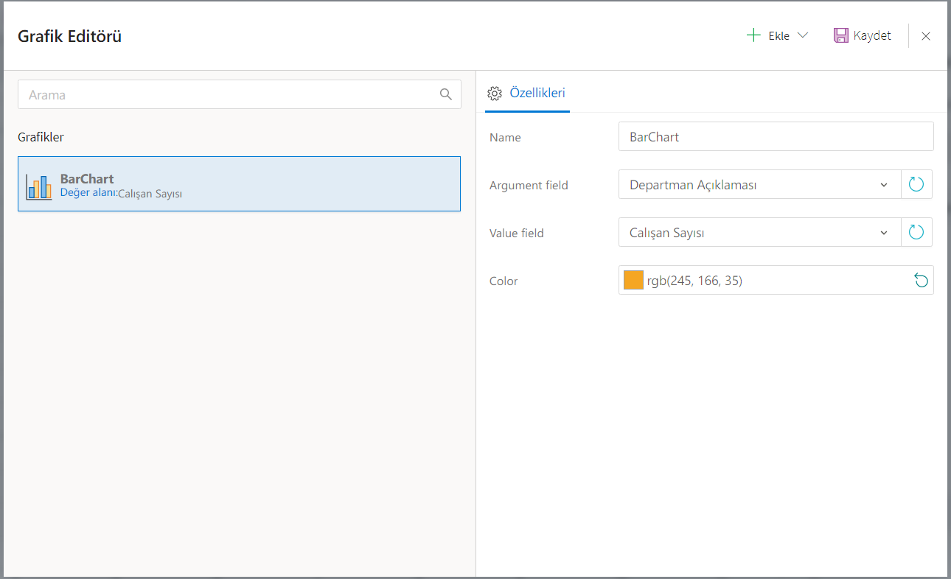Click the Ekle button label
Screen dimensions: 951x579
pos(778,36)
